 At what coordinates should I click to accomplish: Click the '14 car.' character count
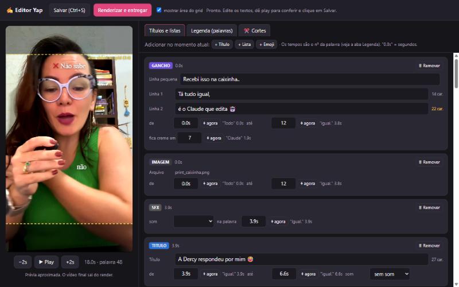[x=437, y=94]
